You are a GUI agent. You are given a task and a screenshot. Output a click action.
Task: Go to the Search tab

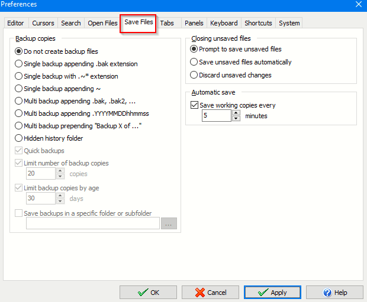pyautogui.click(x=71, y=23)
